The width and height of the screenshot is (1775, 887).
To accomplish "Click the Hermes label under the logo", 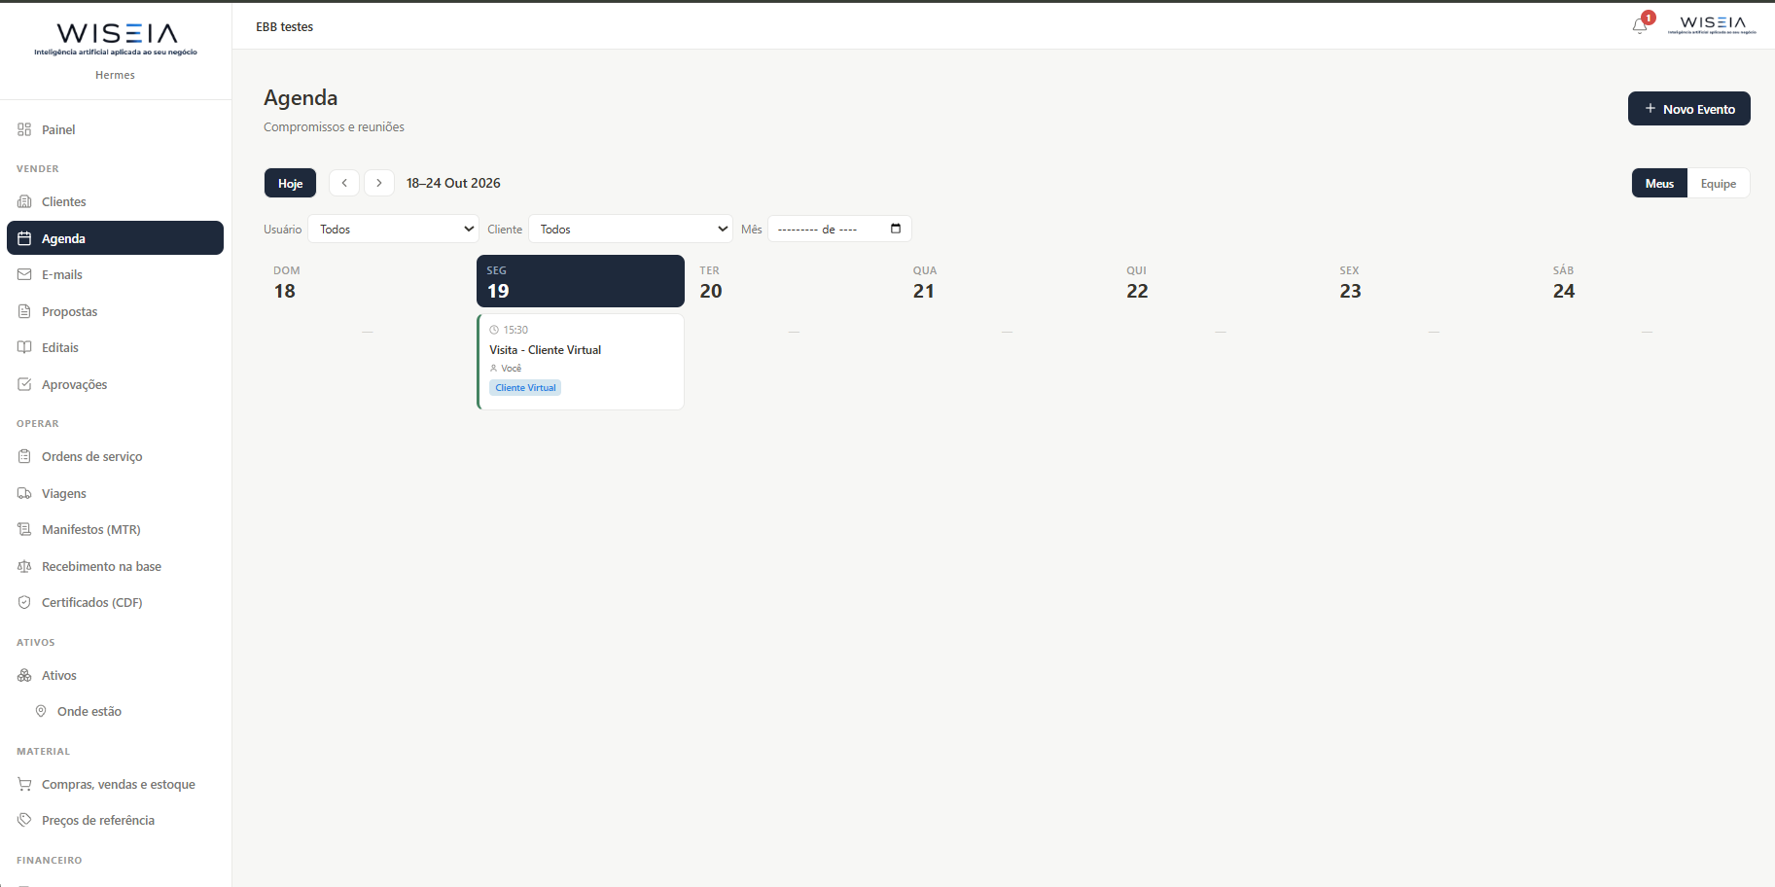I will [x=115, y=75].
